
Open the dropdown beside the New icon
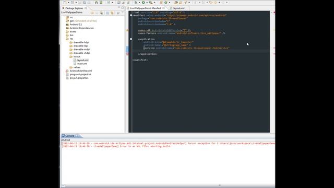click(68, 3)
